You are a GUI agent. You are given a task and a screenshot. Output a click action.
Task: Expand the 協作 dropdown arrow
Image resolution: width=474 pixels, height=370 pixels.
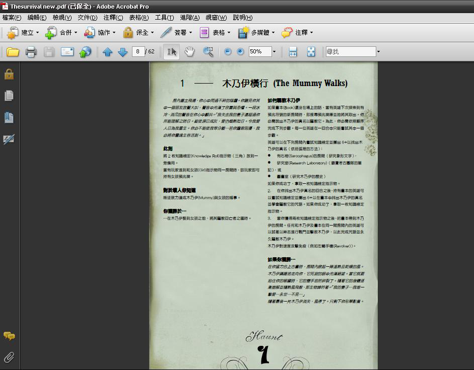pos(114,32)
